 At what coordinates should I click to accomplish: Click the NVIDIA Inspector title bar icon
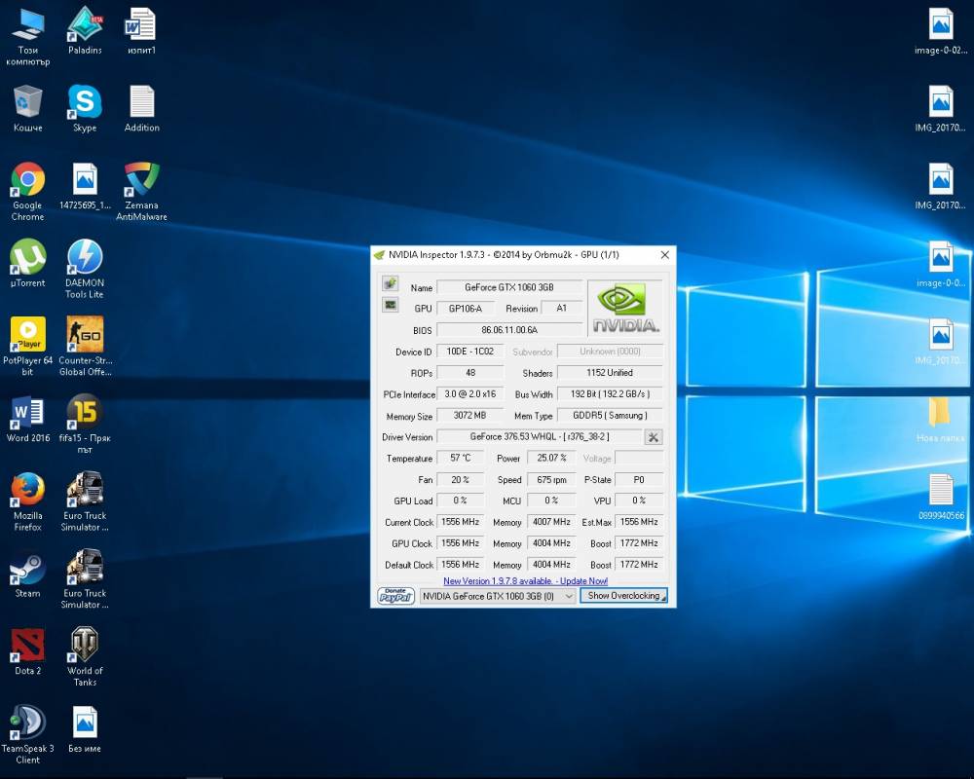(x=379, y=255)
